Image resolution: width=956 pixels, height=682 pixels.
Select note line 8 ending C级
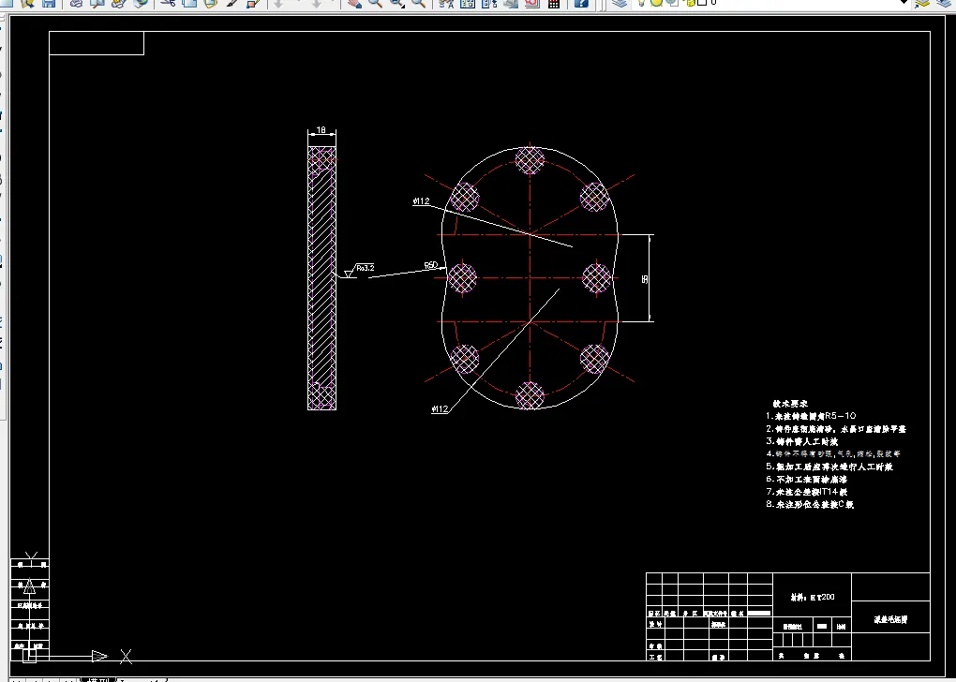[810, 504]
